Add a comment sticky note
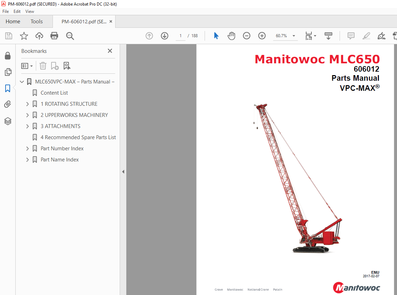This screenshot has width=397, height=295. click(x=351, y=36)
